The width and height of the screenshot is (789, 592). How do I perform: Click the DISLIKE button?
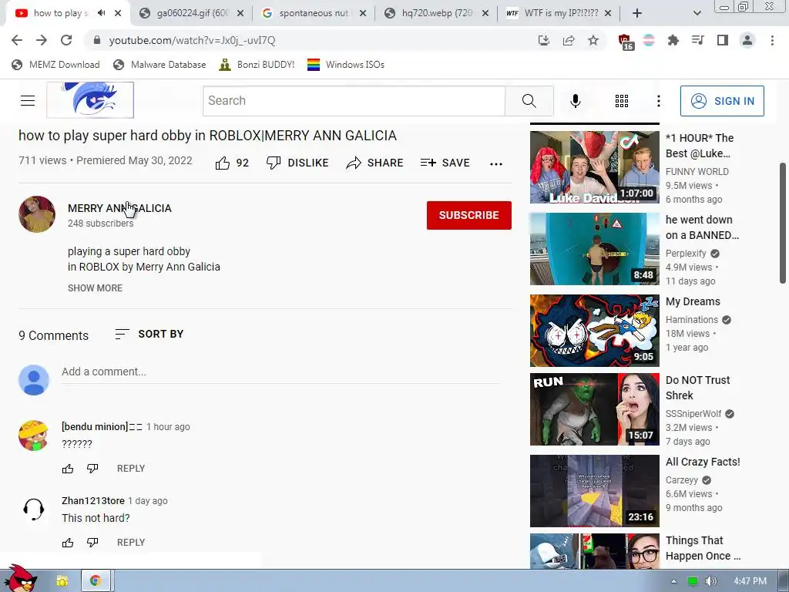(297, 163)
